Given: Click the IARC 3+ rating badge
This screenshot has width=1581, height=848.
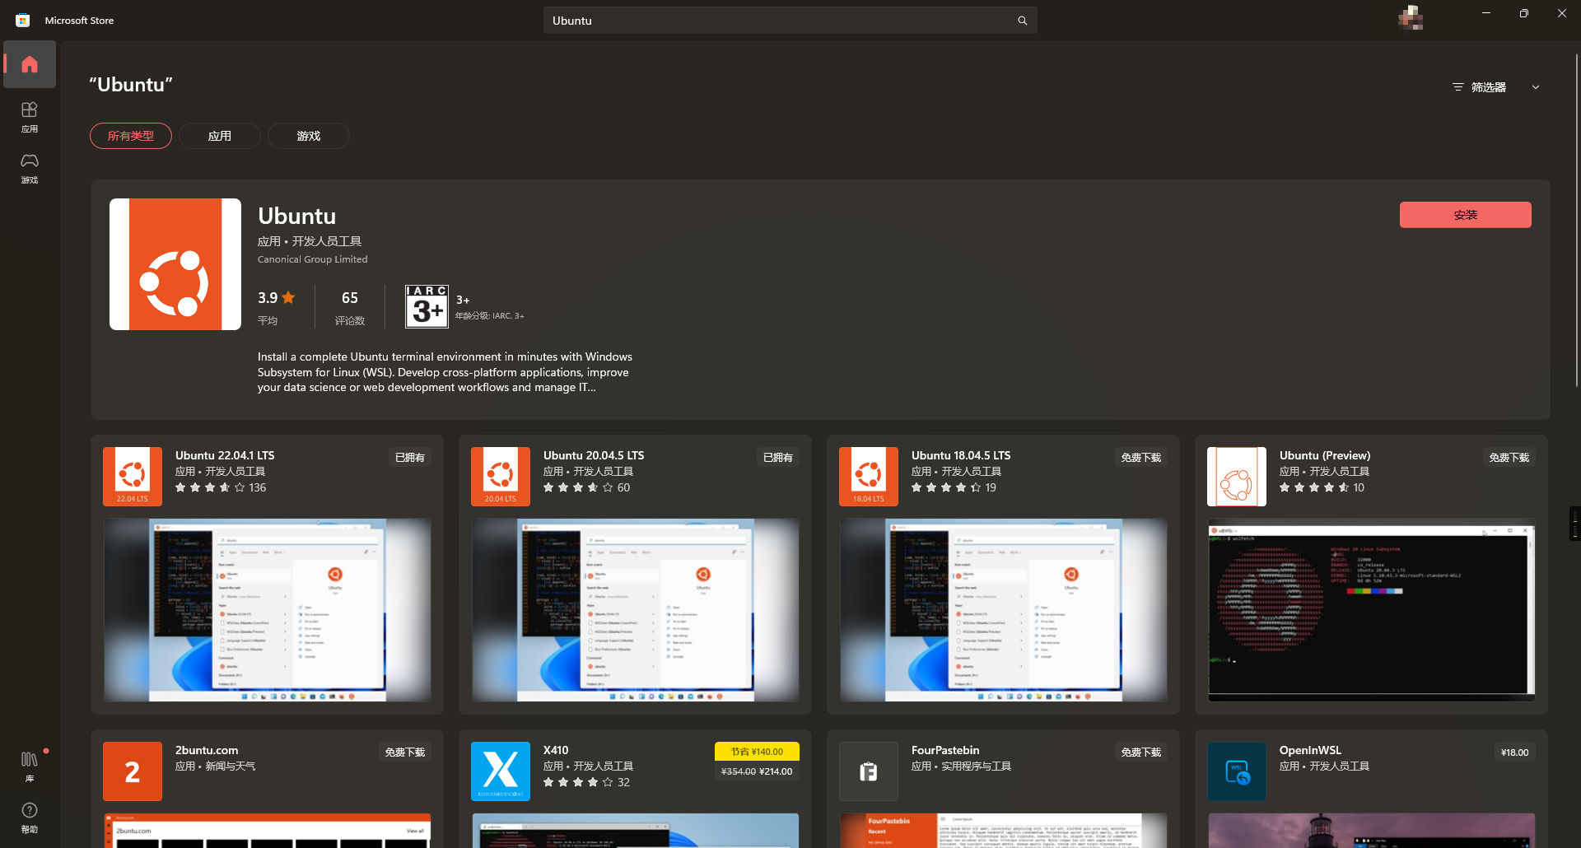Looking at the screenshot, I should pos(427,306).
